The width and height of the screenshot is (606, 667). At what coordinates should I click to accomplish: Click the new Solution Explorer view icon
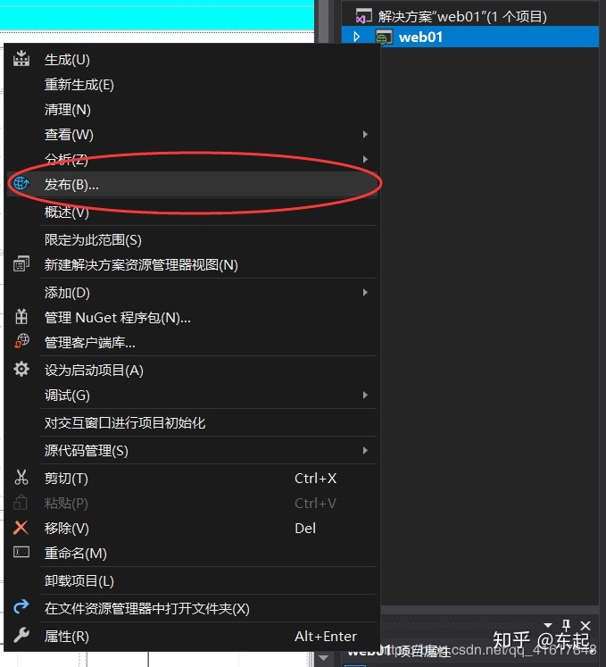(x=21, y=263)
